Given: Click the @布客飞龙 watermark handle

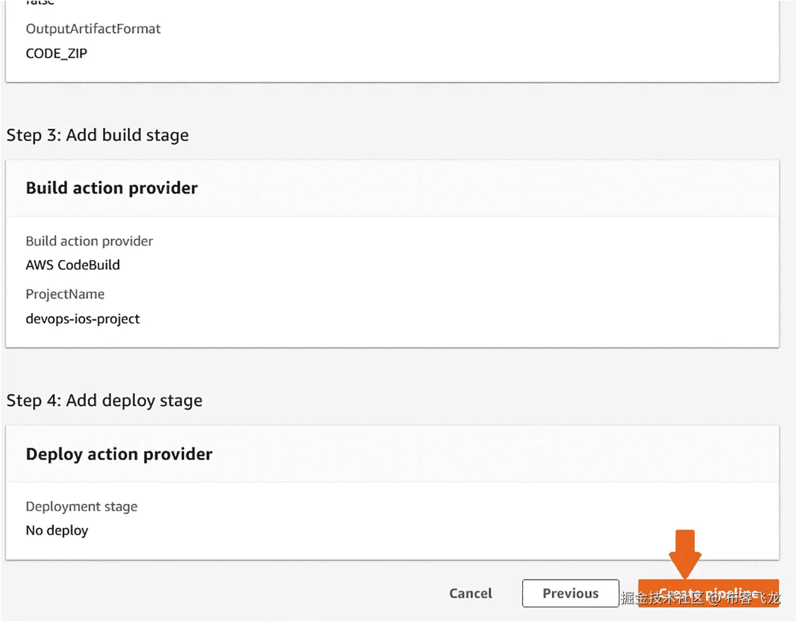Looking at the screenshot, I should click(744, 599).
